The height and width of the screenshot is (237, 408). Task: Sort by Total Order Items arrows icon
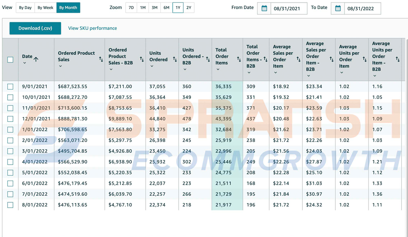point(239,60)
